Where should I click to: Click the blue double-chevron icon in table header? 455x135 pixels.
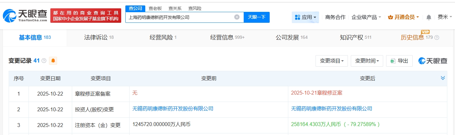(x=443, y=78)
